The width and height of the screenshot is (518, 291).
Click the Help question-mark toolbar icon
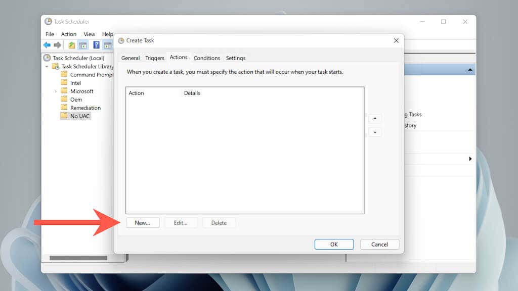pos(96,44)
